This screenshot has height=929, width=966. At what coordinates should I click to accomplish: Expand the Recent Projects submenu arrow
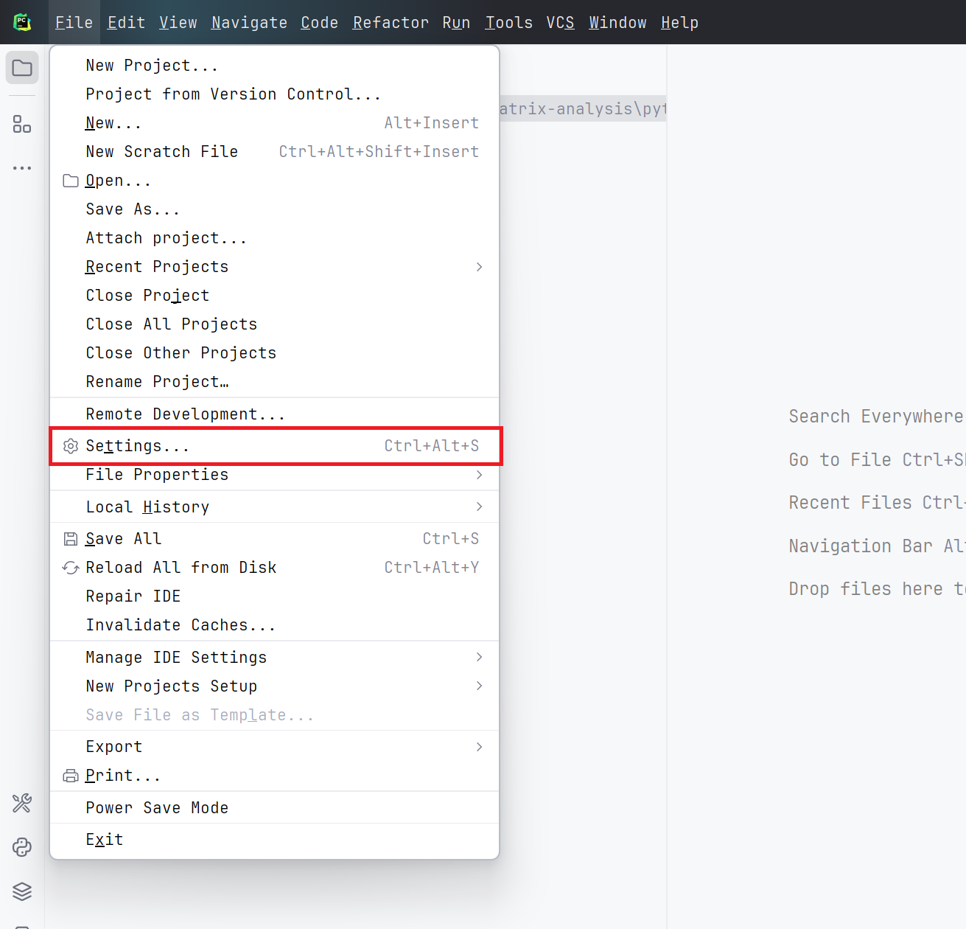(480, 267)
